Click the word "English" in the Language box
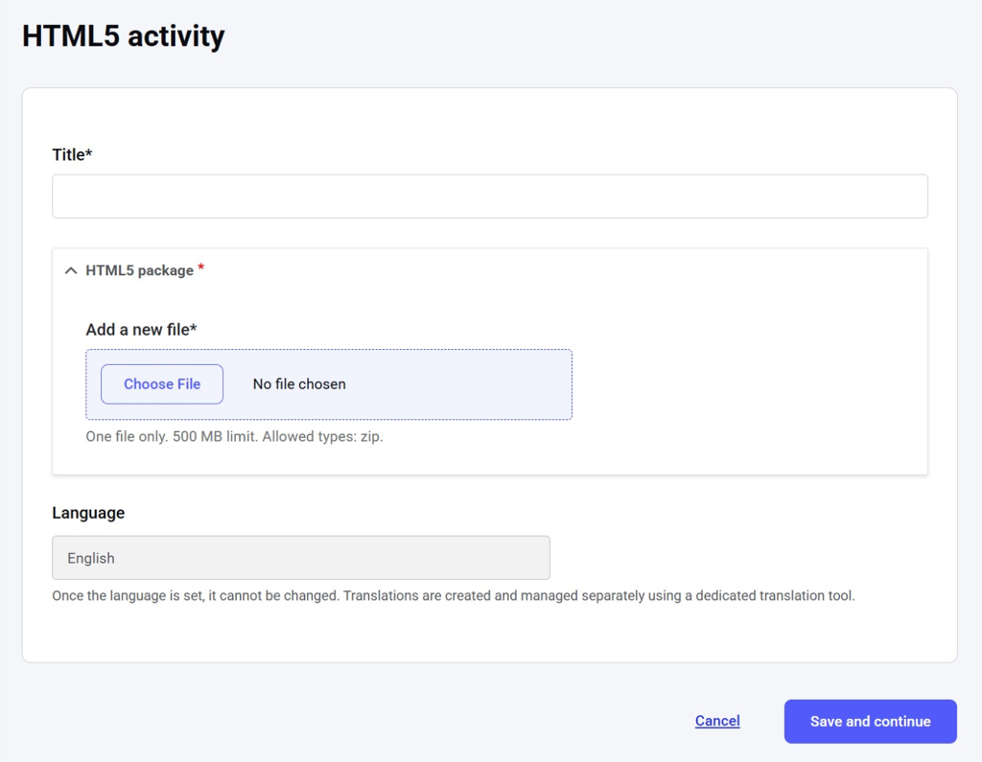 91,558
